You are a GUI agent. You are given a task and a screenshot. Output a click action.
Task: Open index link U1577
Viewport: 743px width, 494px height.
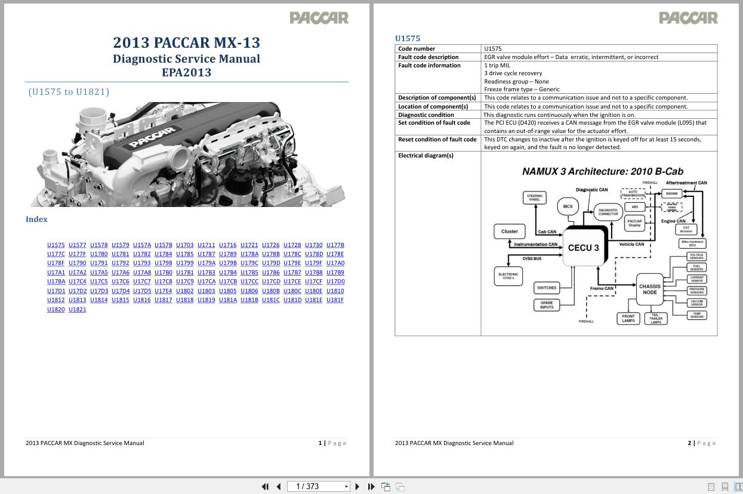[x=78, y=245]
